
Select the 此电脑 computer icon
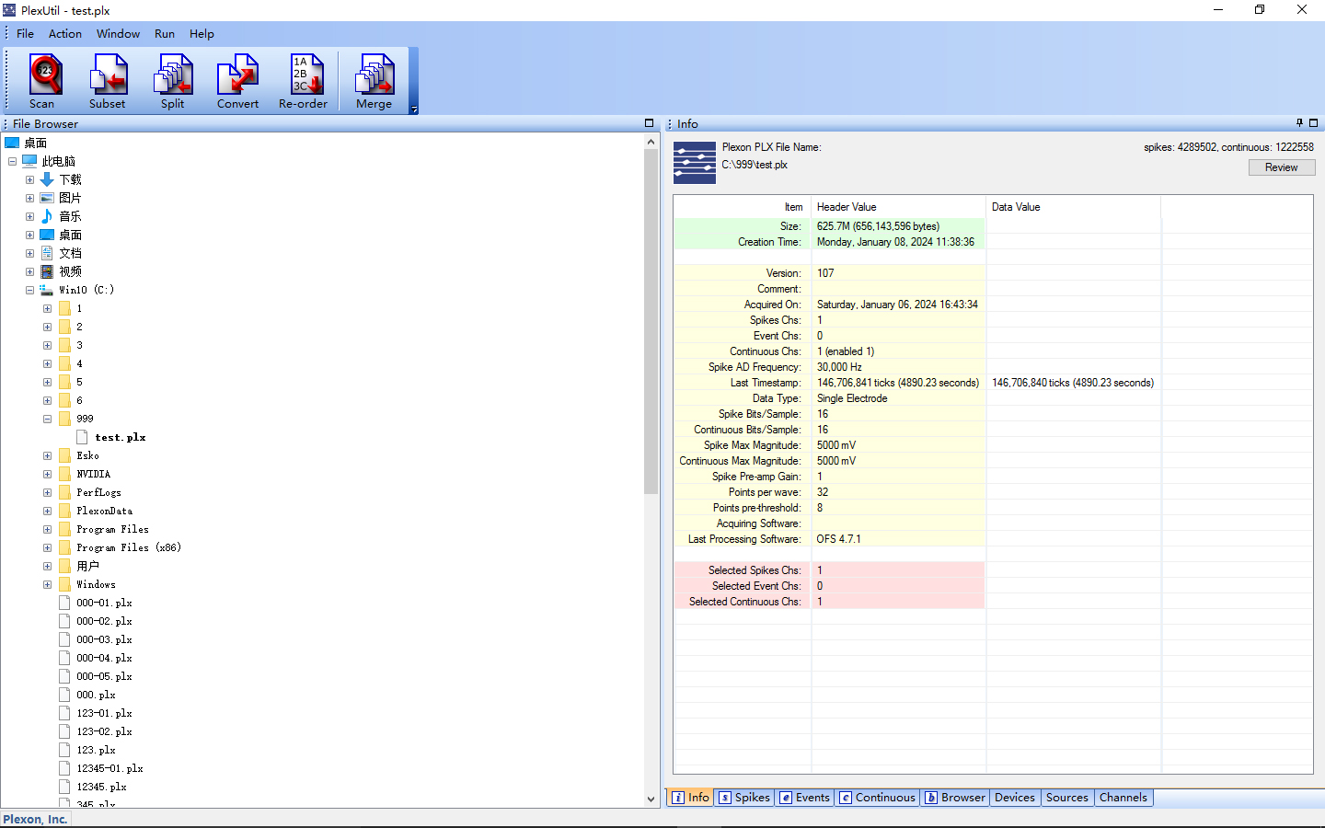click(x=29, y=161)
